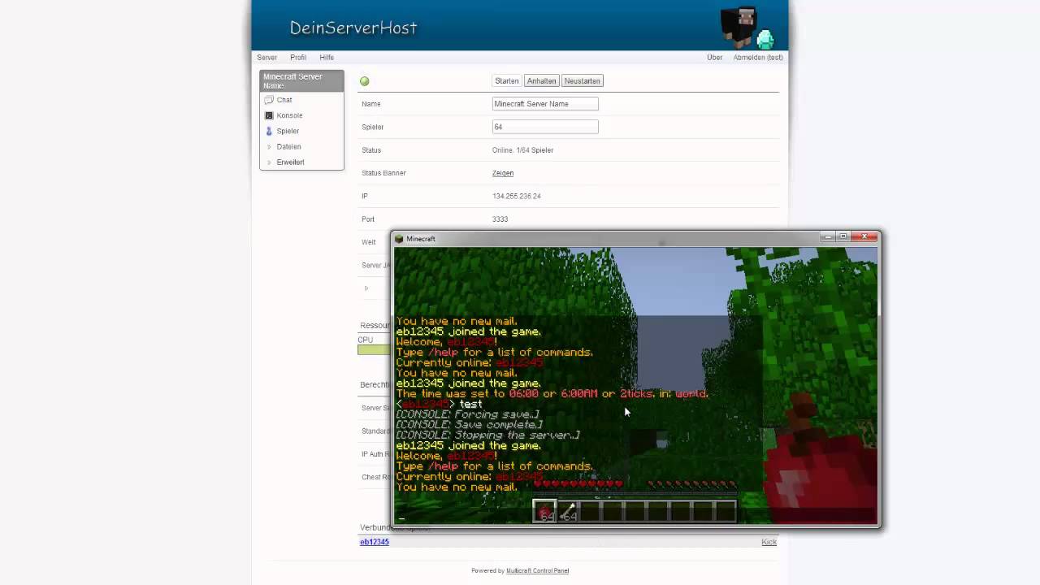Image resolution: width=1040 pixels, height=585 pixels.
Task: Click the Zeigen status banner link
Action: point(503,173)
